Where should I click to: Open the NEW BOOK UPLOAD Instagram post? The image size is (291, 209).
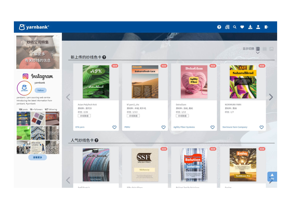point(38,147)
